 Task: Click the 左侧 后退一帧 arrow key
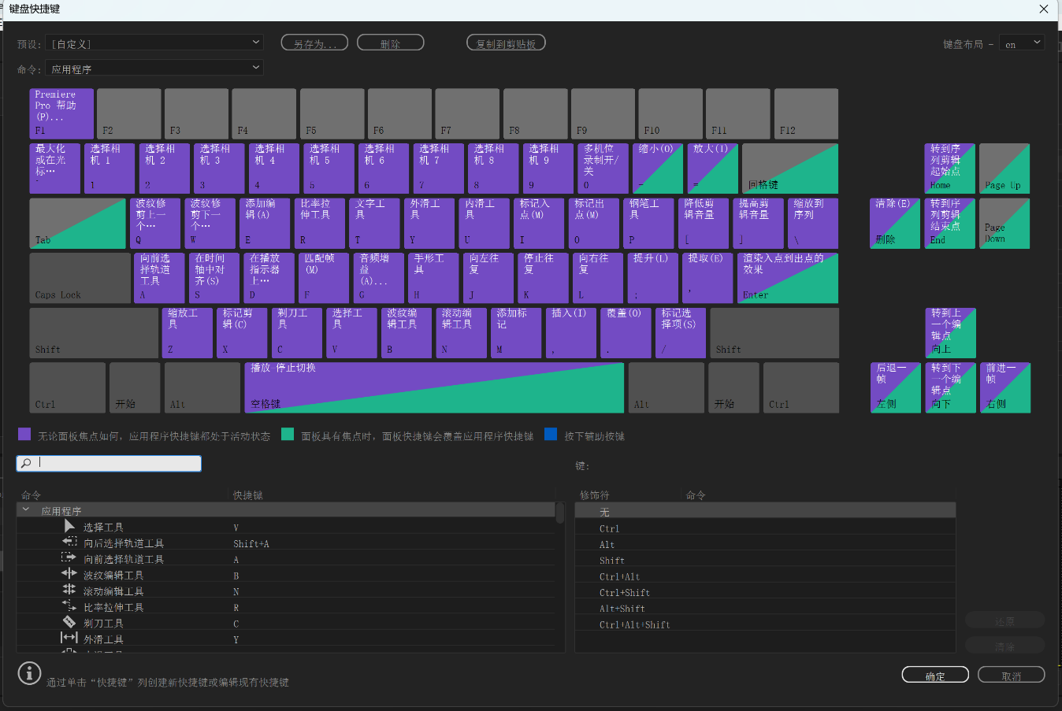pyautogui.click(x=895, y=387)
